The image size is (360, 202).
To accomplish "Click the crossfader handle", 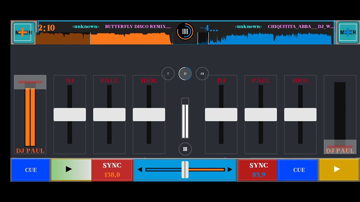I will [x=185, y=169].
